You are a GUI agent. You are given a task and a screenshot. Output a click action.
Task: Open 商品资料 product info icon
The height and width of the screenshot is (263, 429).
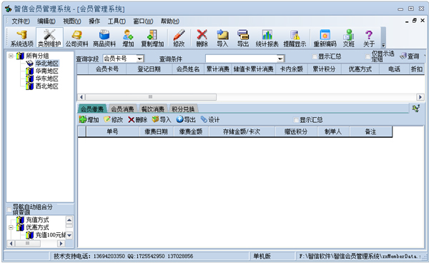coord(104,38)
